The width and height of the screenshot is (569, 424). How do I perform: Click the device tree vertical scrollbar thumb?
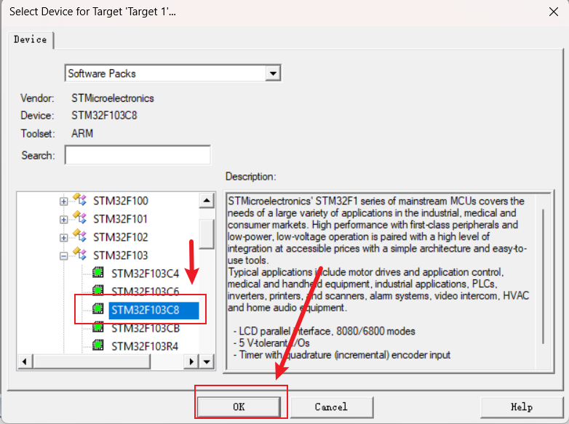coord(207,234)
